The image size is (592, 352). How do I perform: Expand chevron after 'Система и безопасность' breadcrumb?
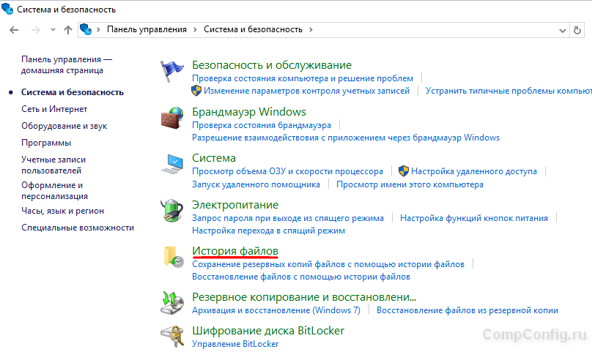click(311, 29)
